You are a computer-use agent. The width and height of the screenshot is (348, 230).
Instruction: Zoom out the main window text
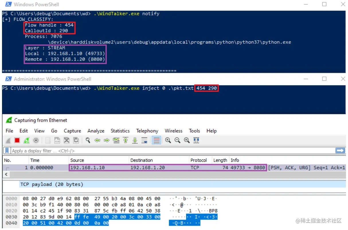(x=177, y=140)
